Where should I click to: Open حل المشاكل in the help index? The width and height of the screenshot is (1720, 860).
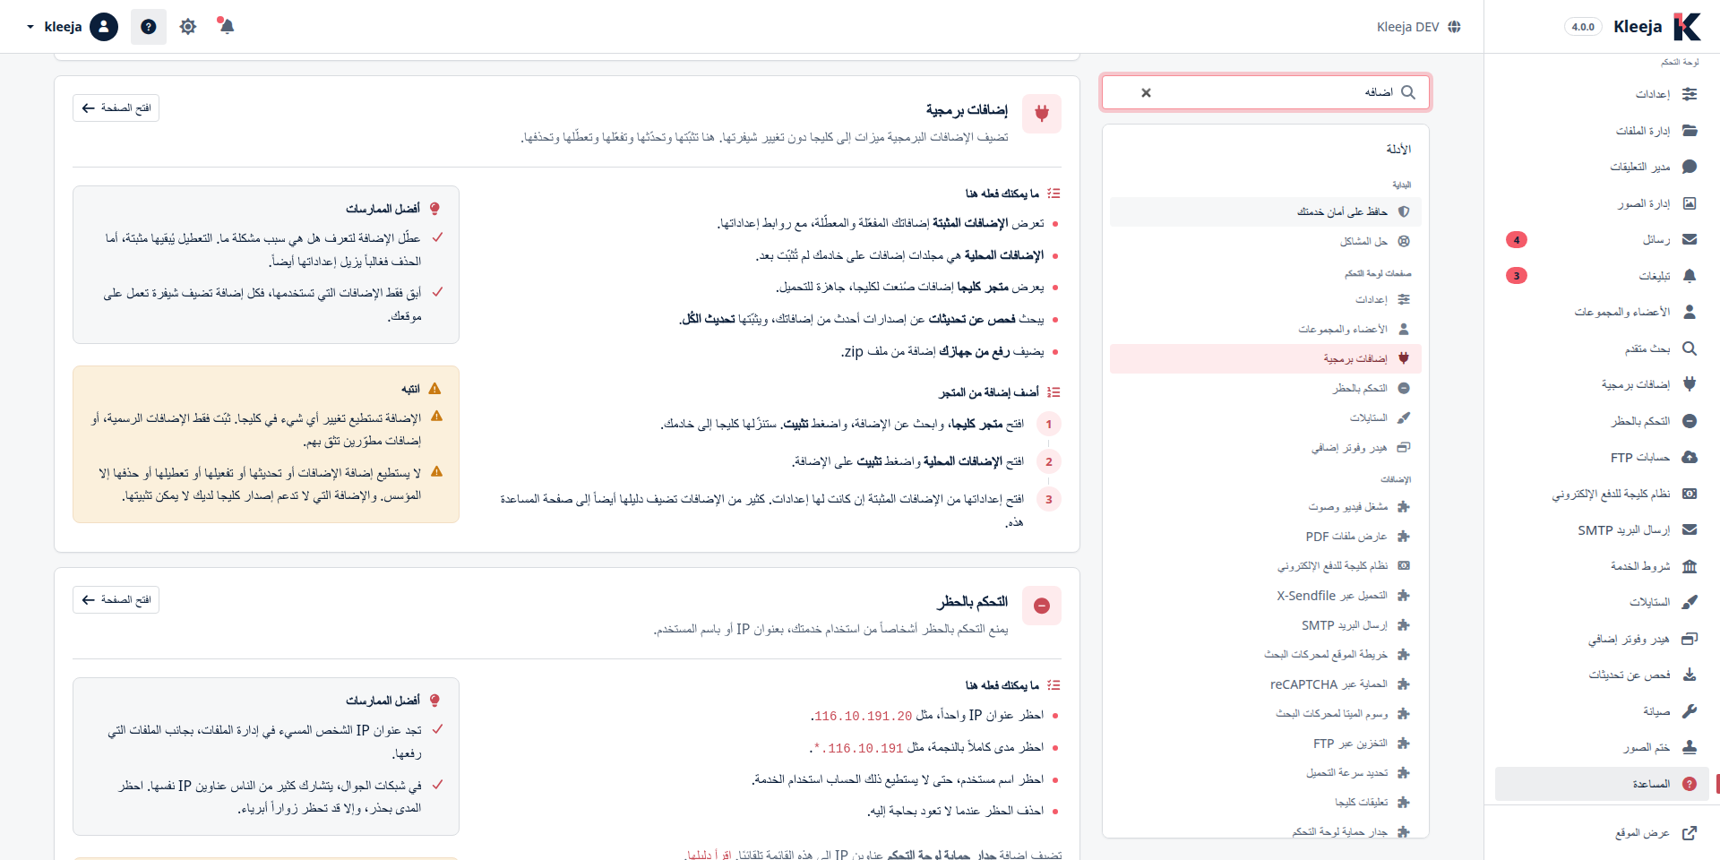click(x=1265, y=241)
